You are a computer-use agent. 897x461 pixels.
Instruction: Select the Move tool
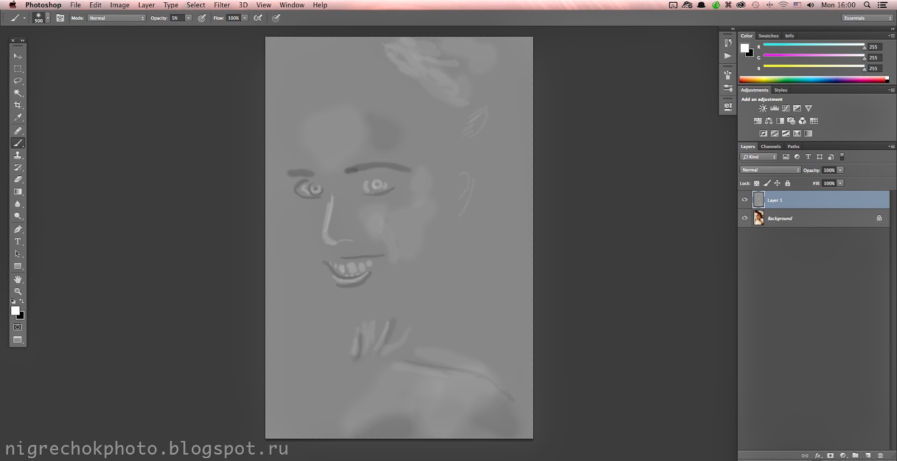pos(18,56)
